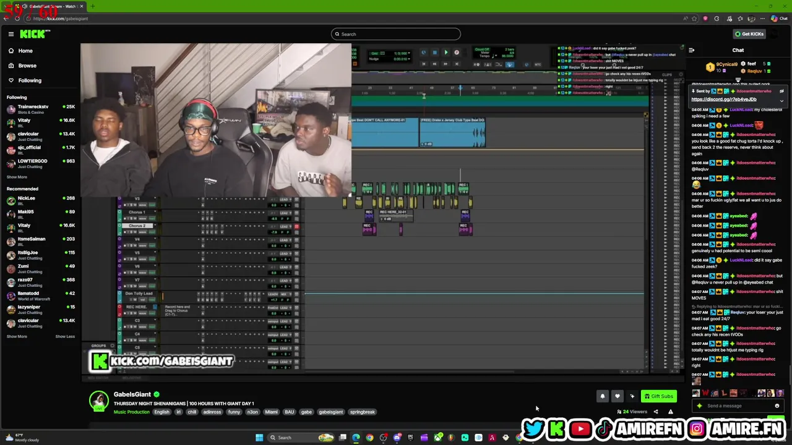The image size is (792, 445).
Task: Open the Windows Start menu
Action: (259, 438)
